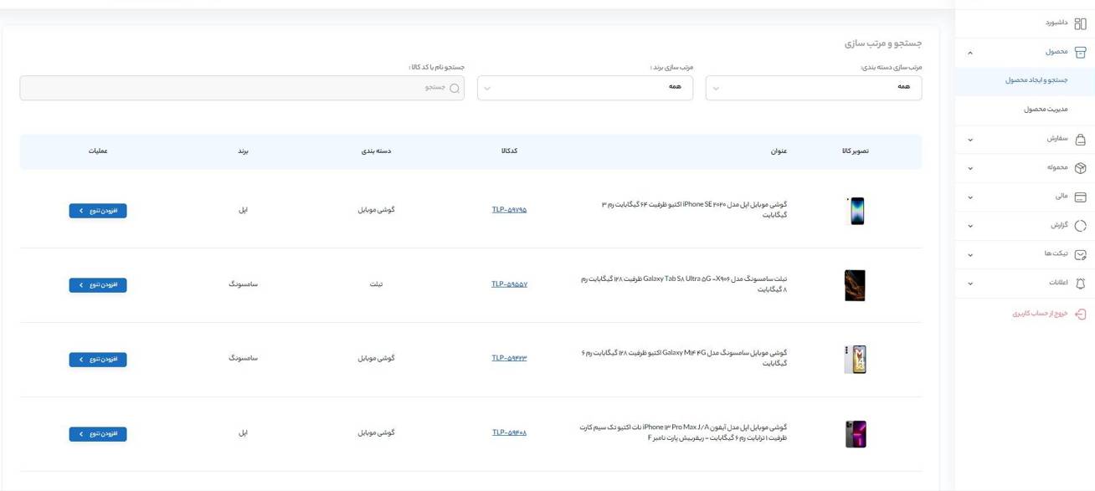Click the داشبورد dashboard icon
1095x491 pixels.
(x=1080, y=23)
